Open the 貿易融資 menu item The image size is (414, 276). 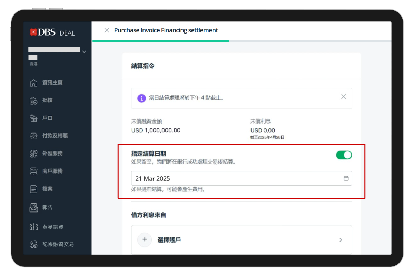pyautogui.click(x=53, y=227)
